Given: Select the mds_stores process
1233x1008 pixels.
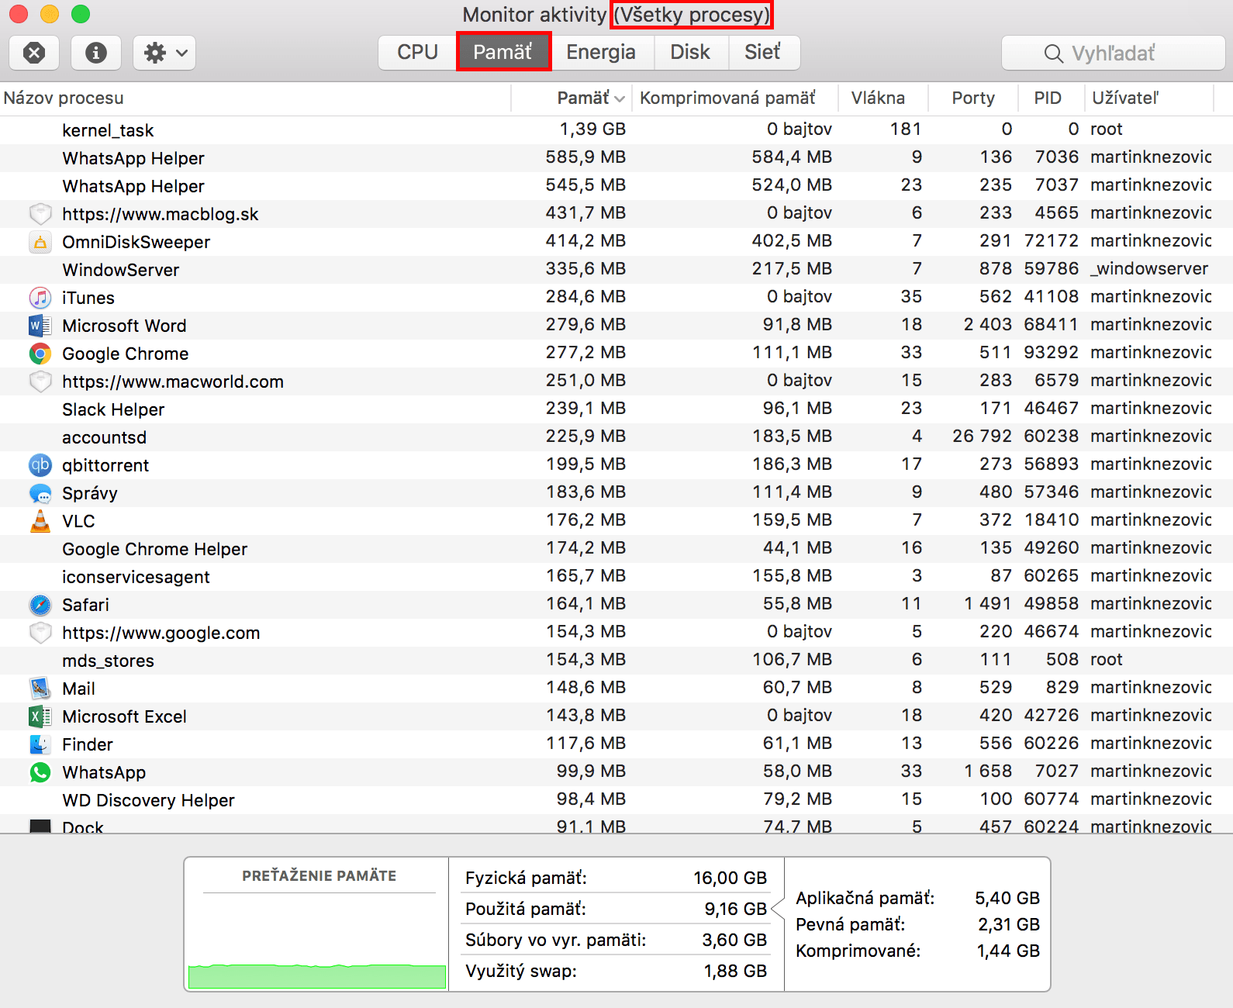Looking at the screenshot, I should click(x=616, y=660).
